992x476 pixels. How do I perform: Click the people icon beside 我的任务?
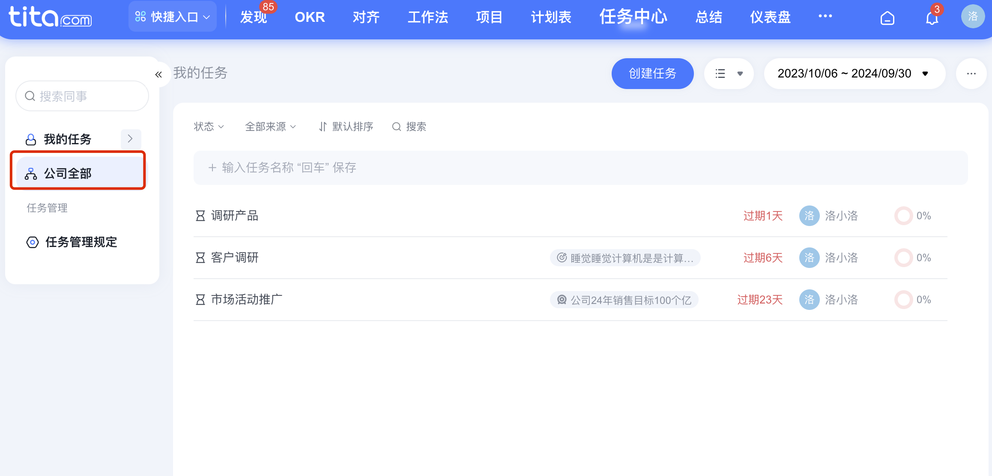click(x=31, y=140)
